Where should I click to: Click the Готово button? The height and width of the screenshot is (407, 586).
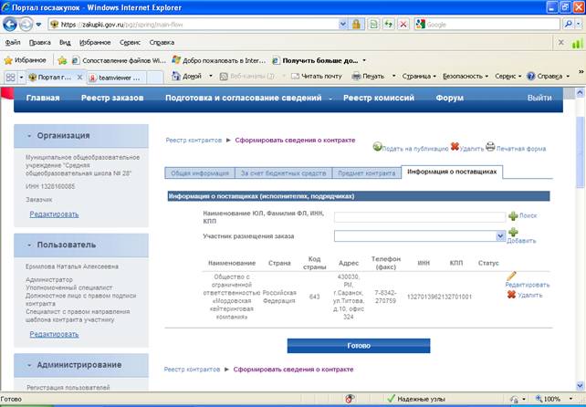(x=359, y=346)
